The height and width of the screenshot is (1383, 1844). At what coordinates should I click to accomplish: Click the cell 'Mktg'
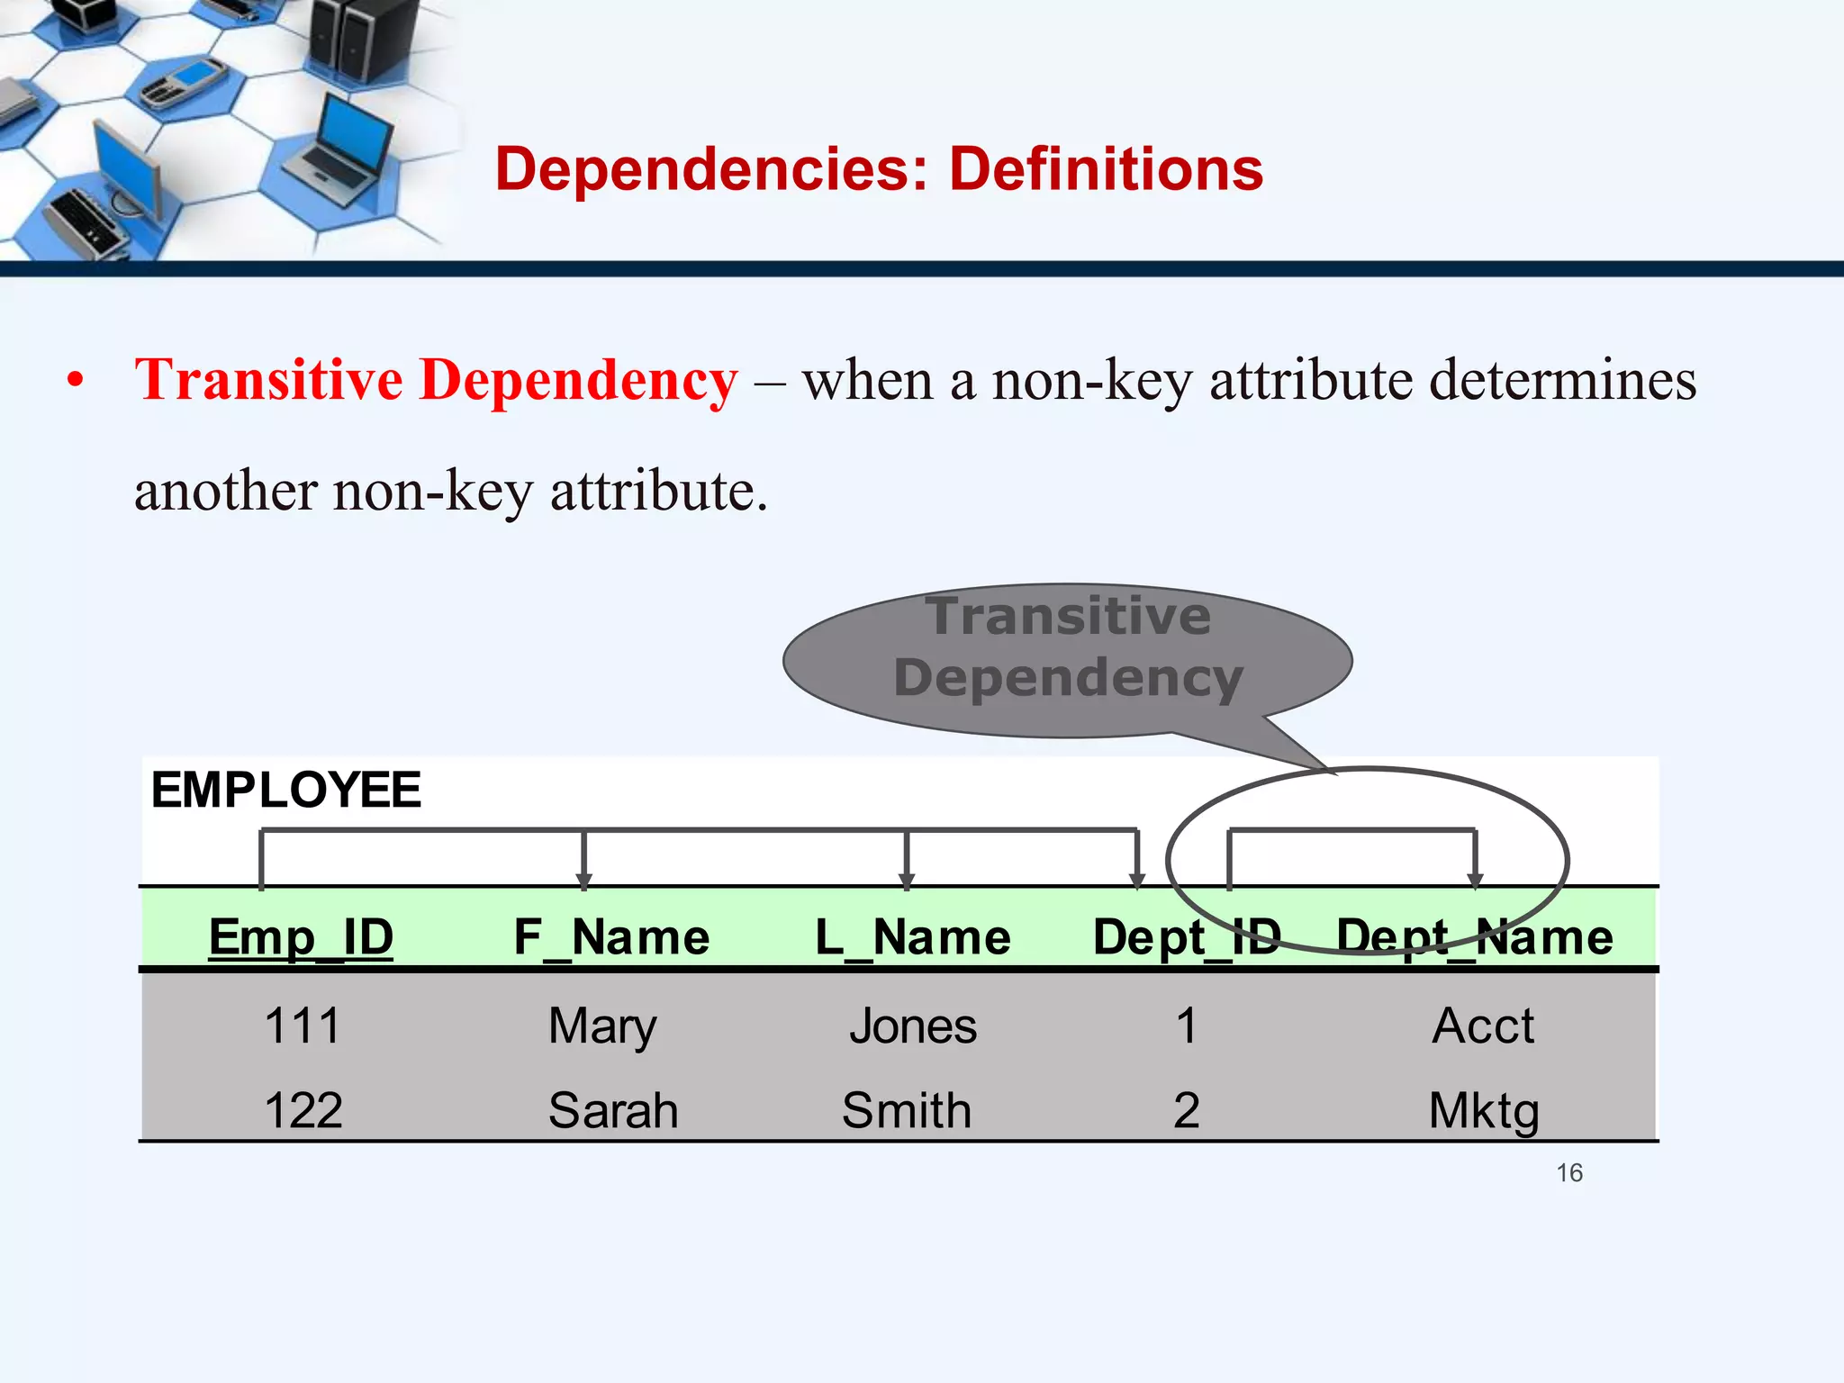1484,1112
